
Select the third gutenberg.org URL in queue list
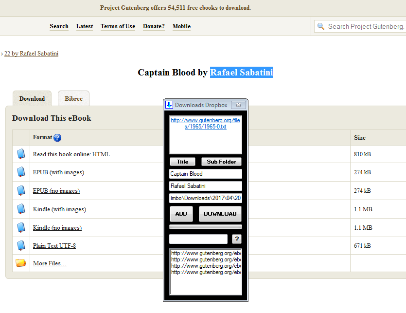206,266
